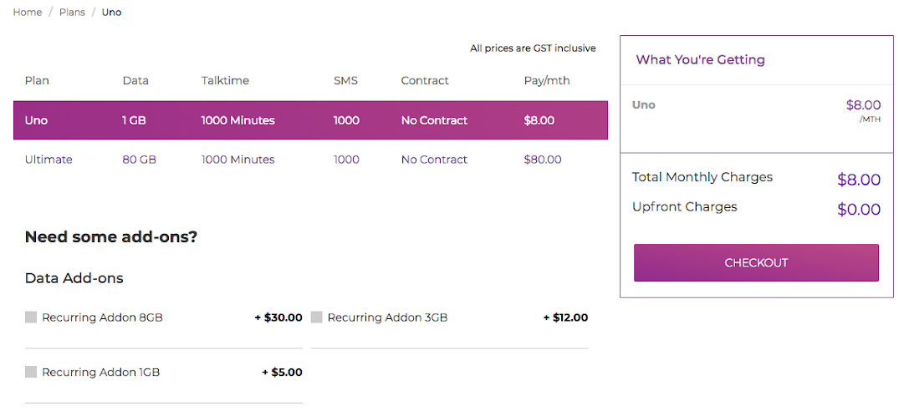This screenshot has height=416, width=904.
Task: Click the Recurring Addon 1GB label
Action: click(x=100, y=372)
